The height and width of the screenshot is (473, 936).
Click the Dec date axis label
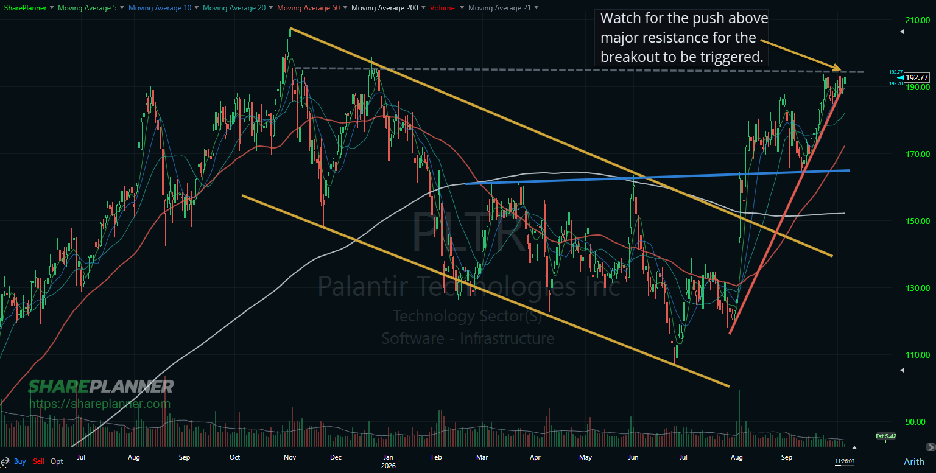pyautogui.click(x=336, y=457)
